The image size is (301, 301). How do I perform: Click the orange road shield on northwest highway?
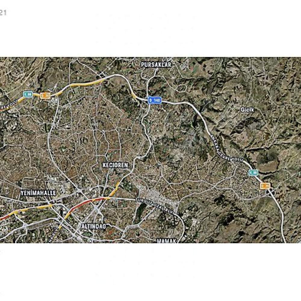click(x=45, y=95)
